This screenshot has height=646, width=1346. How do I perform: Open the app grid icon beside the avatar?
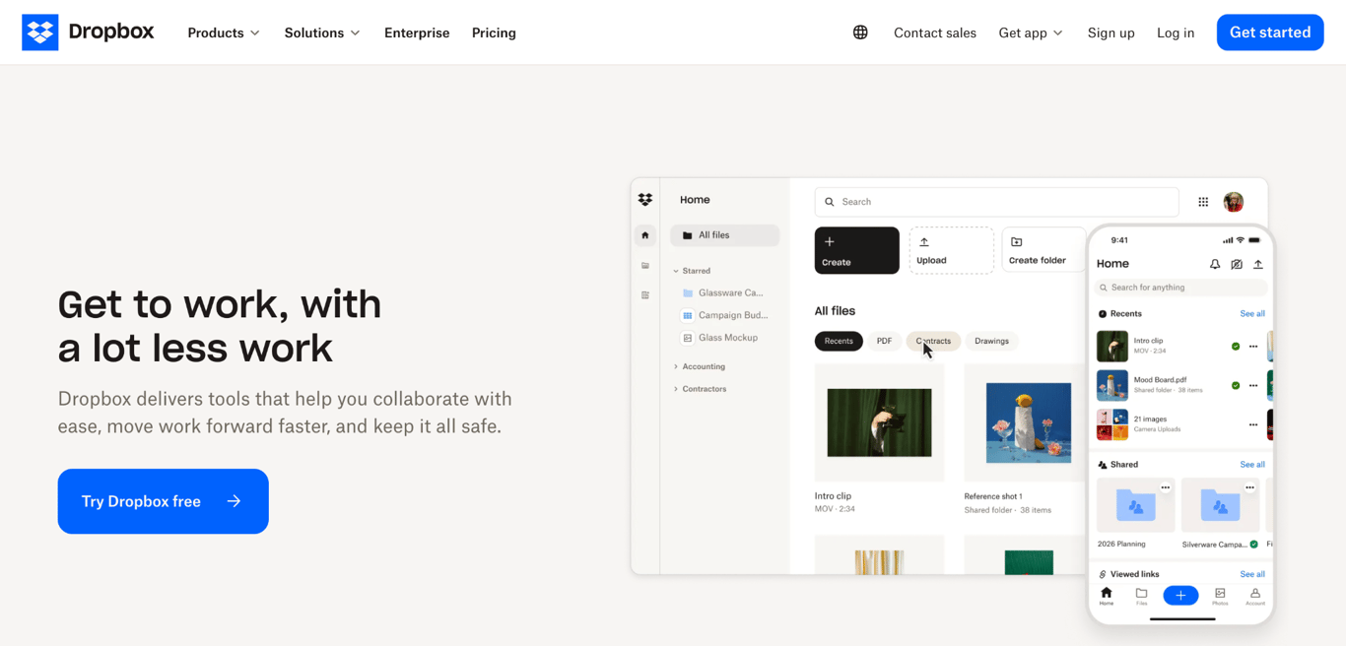(1203, 202)
